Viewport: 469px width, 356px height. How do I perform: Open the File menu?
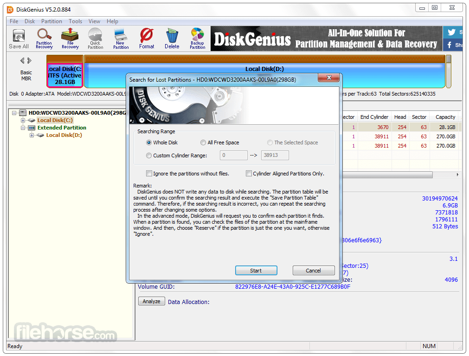coord(14,21)
